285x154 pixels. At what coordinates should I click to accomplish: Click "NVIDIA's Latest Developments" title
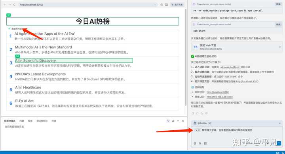pos(40,74)
